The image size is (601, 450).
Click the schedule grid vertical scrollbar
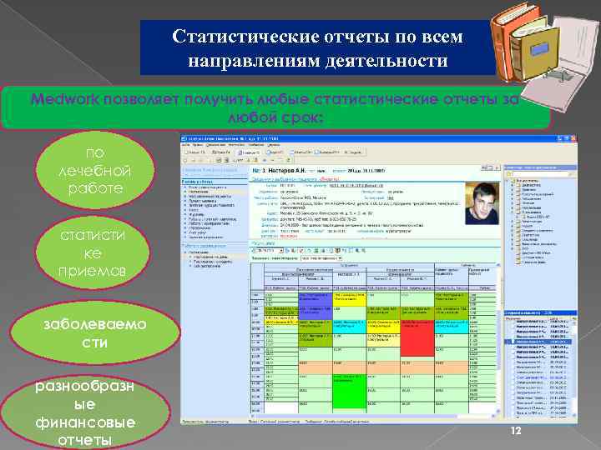[498, 337]
